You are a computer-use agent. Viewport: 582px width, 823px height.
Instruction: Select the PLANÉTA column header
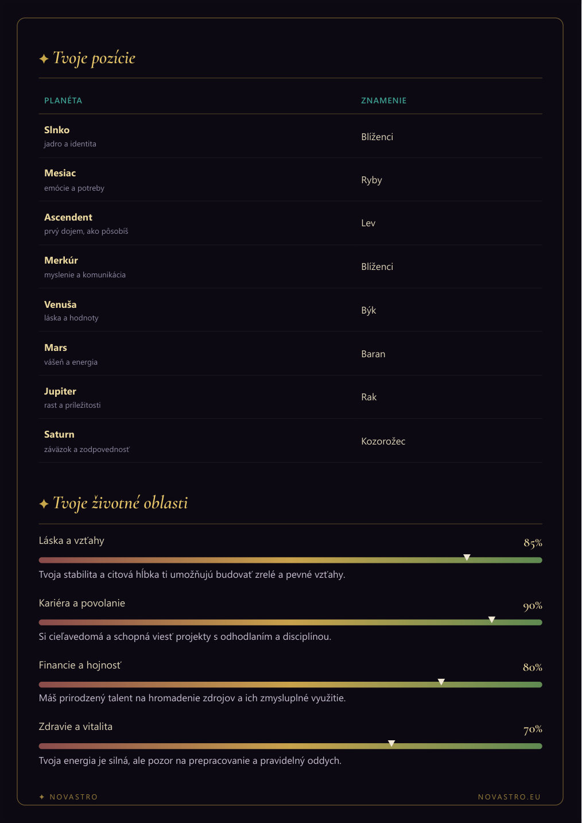[63, 101]
